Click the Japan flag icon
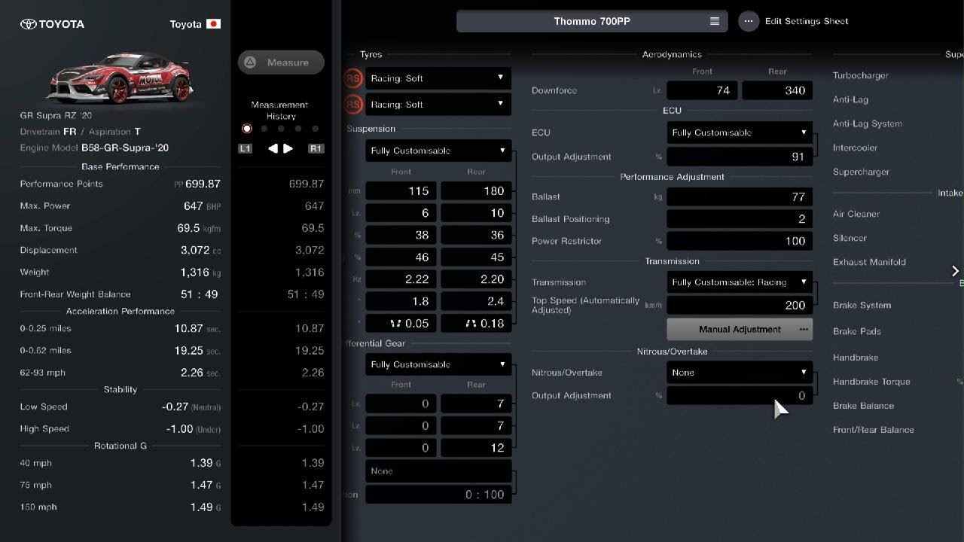The height and width of the screenshot is (542, 964). (x=213, y=24)
